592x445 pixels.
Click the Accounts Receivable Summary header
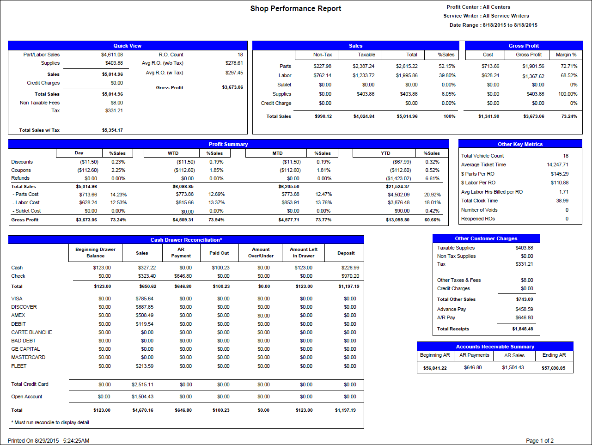tap(495, 346)
